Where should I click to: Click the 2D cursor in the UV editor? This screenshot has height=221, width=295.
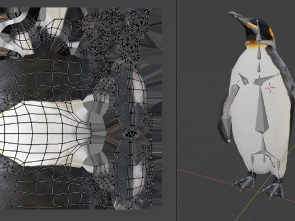60,103
